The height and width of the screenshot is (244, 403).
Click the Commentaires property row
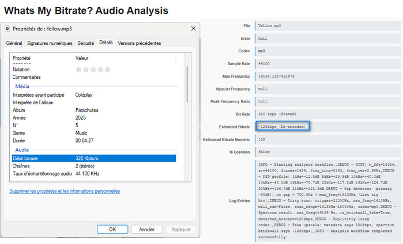(94, 77)
